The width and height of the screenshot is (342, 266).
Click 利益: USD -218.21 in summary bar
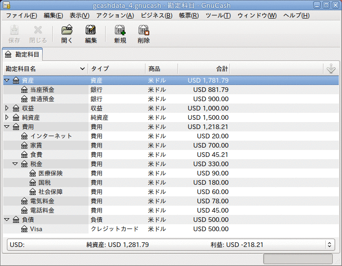pyautogui.click(x=237, y=245)
